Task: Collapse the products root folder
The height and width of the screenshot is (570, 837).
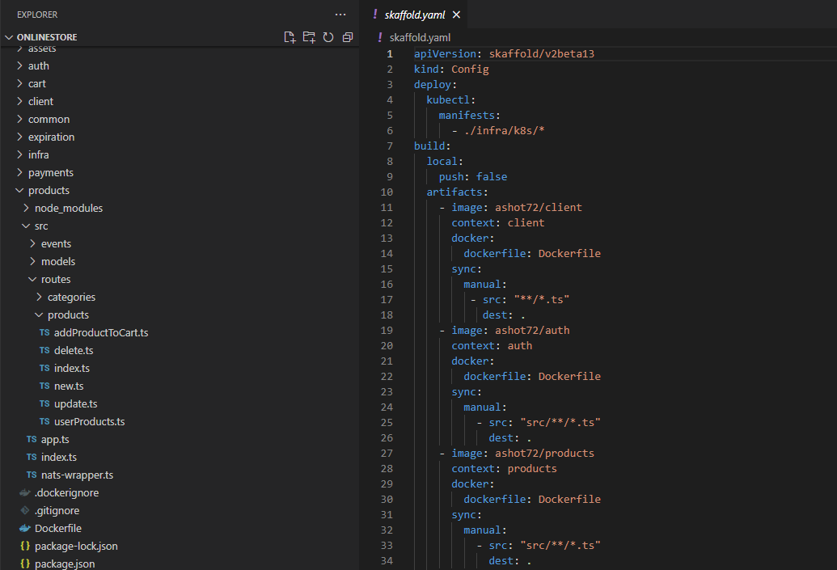Action: (49, 190)
